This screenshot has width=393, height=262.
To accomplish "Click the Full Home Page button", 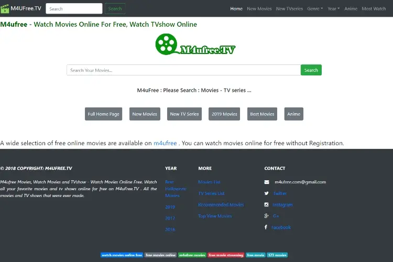I will [x=104, y=114].
